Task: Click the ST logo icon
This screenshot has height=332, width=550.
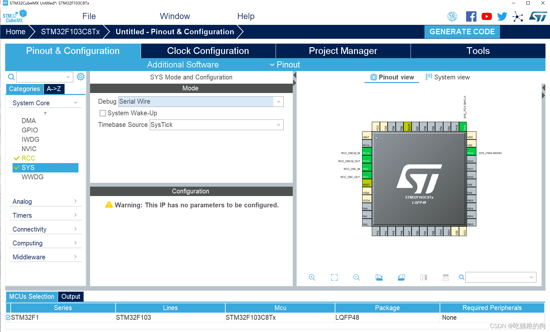Action: tap(538, 16)
